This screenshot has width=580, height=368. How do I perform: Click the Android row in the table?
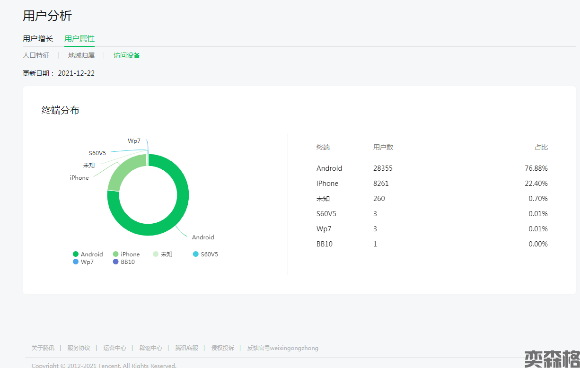[x=329, y=168]
